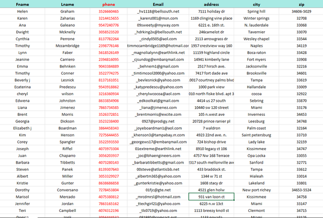The height and width of the screenshot is (218, 323).
Task: Click phone number 4074312196
Action: tap(109, 210)
